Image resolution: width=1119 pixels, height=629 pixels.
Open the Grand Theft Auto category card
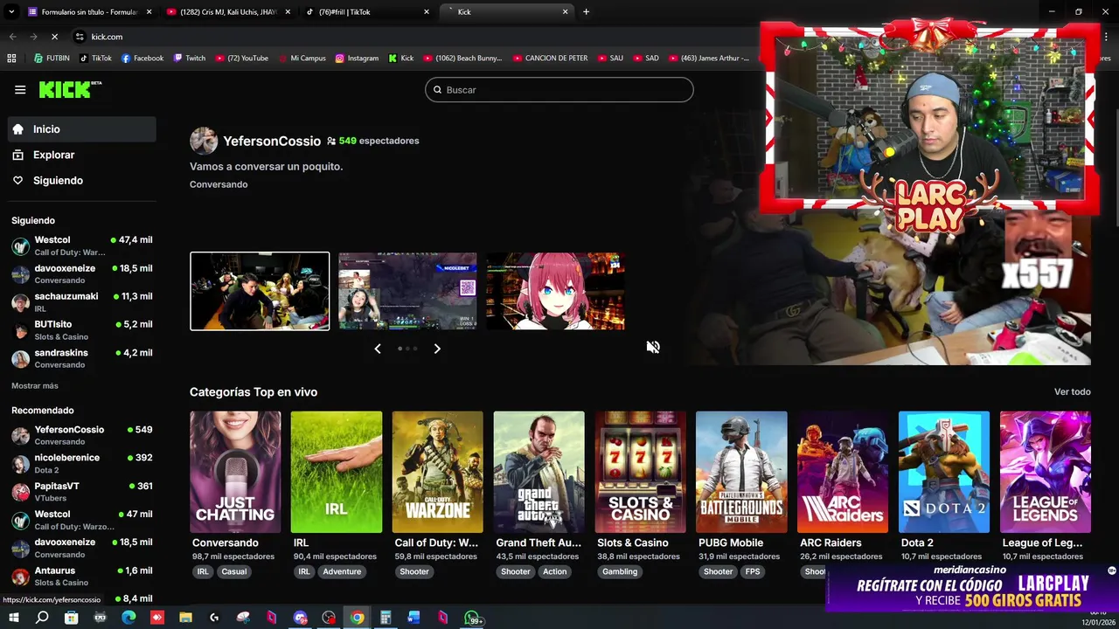[x=539, y=472]
